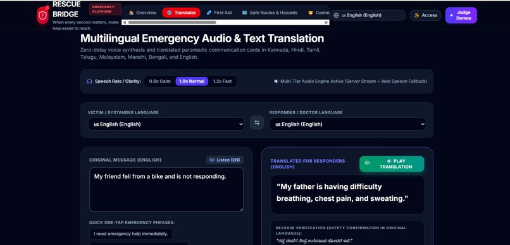
Task: Select 0.8x Calm speech rate
Action: pos(159,81)
